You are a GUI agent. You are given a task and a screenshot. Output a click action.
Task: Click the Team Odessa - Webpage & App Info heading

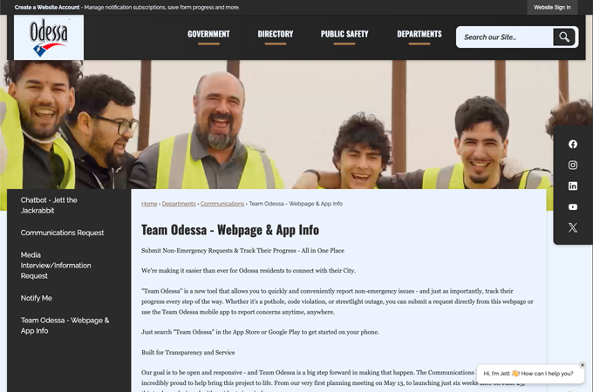(x=230, y=230)
